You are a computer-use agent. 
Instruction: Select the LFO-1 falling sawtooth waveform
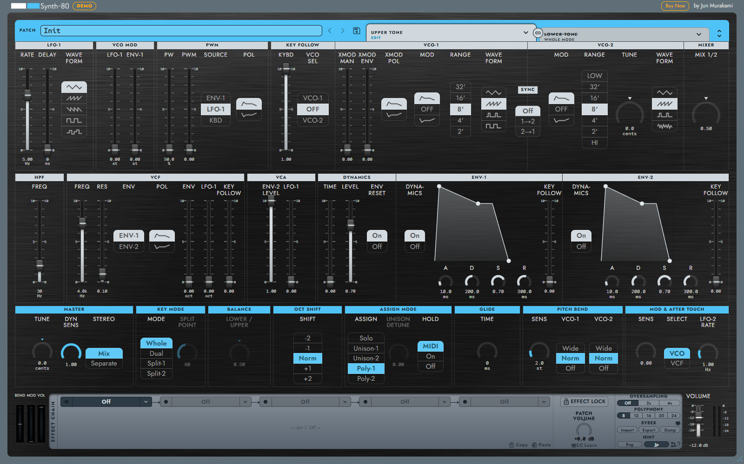click(74, 110)
